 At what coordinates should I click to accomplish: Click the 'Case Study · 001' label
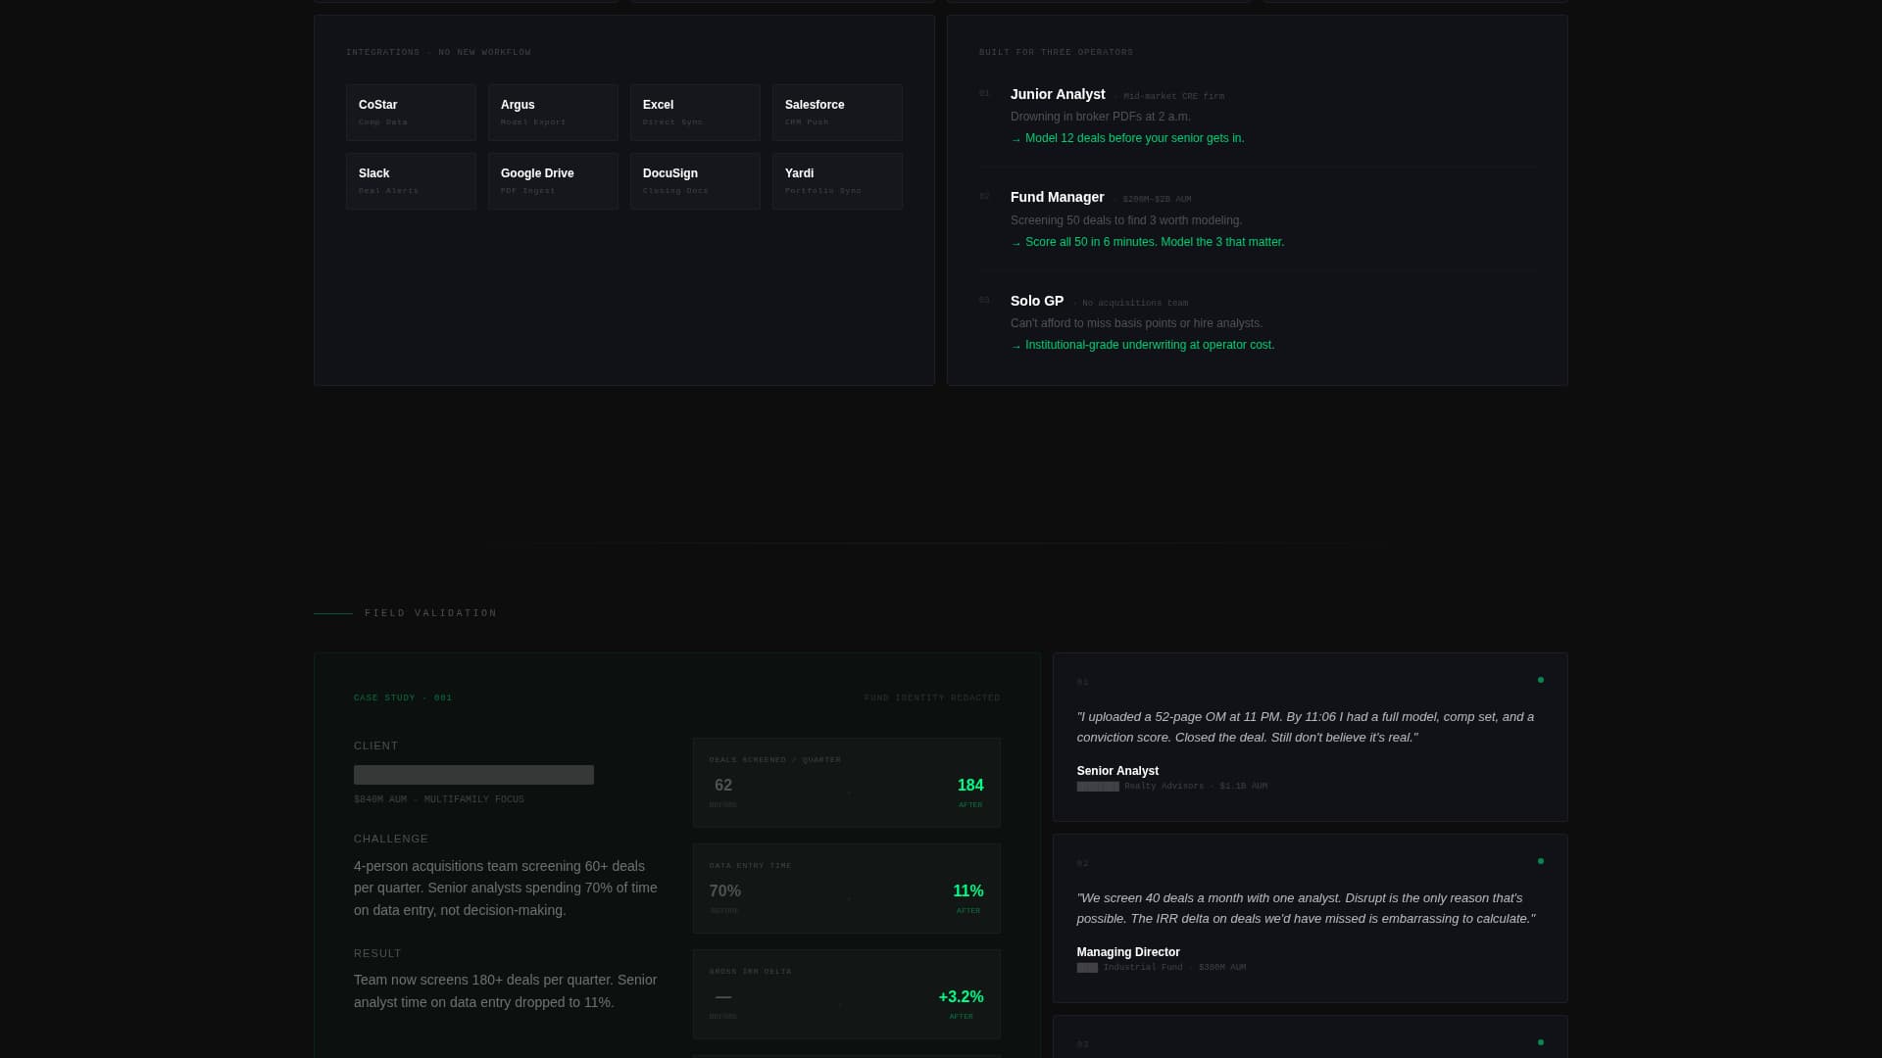[x=403, y=698]
